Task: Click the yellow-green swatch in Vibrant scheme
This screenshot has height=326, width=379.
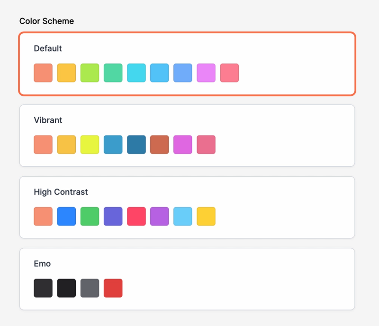Action: pos(90,145)
